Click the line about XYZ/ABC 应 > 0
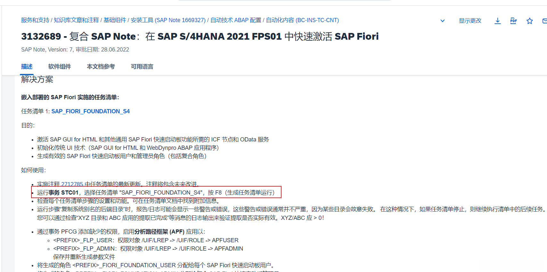547x272 pixels. [x=181, y=218]
